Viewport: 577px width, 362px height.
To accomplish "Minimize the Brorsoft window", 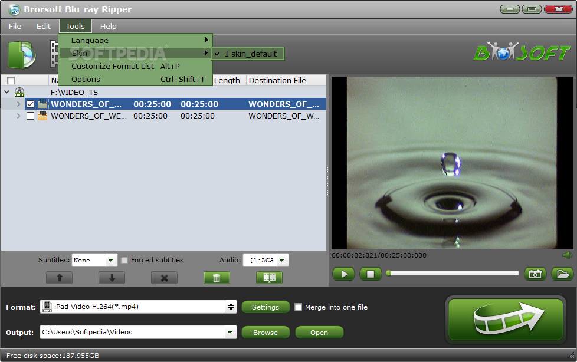I will 510,9.
